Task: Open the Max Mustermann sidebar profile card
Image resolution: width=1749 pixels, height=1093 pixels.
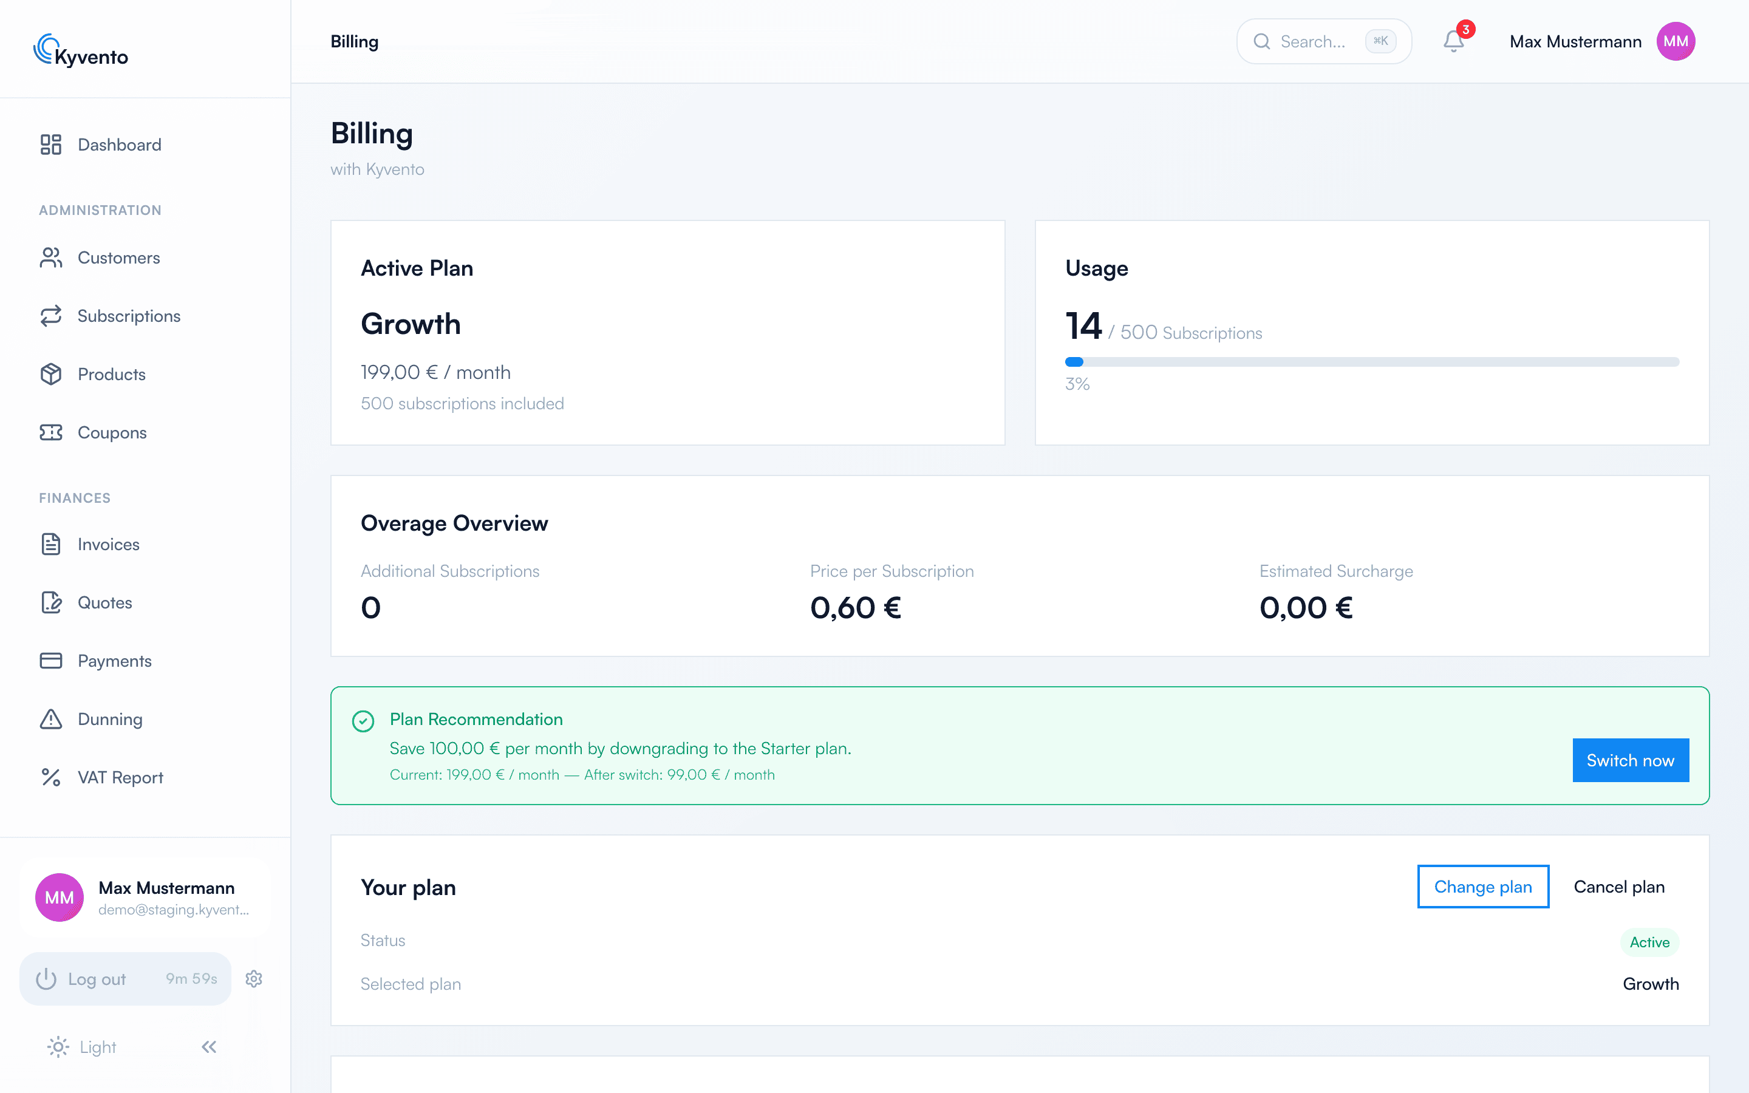Action: [145, 897]
